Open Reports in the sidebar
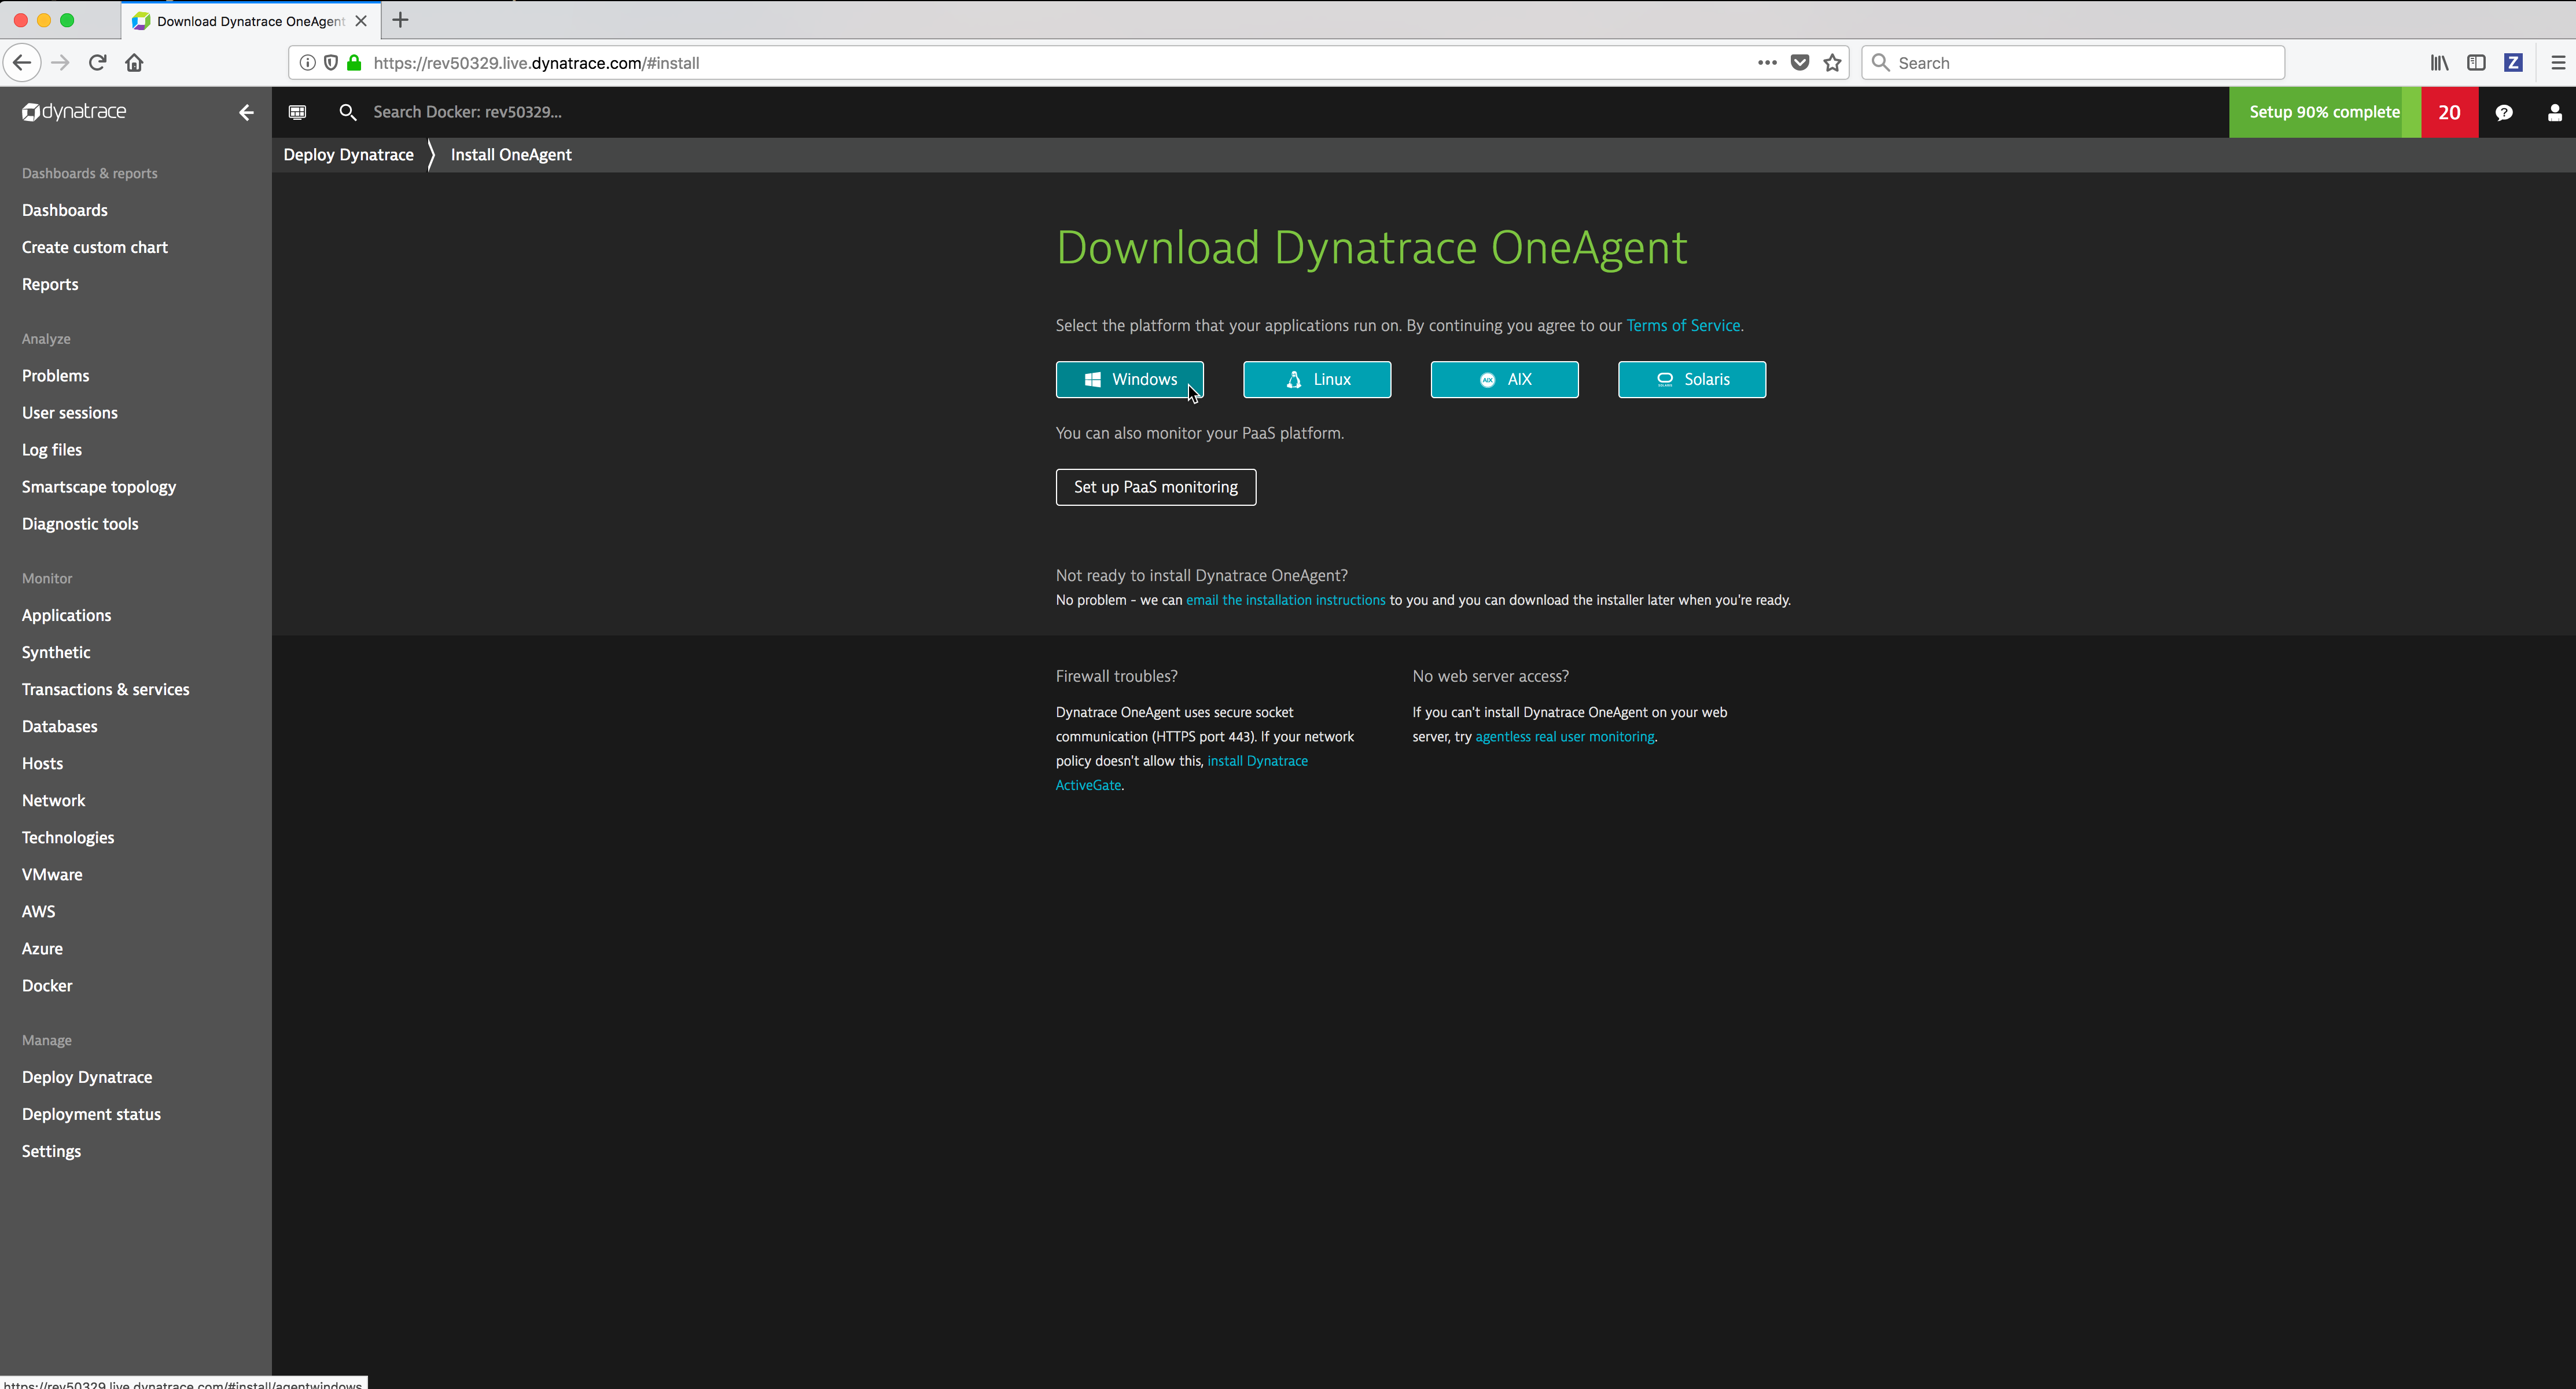This screenshot has width=2576, height=1389. tap(50, 284)
